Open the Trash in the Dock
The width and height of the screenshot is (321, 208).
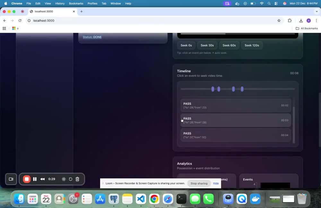[302, 199]
